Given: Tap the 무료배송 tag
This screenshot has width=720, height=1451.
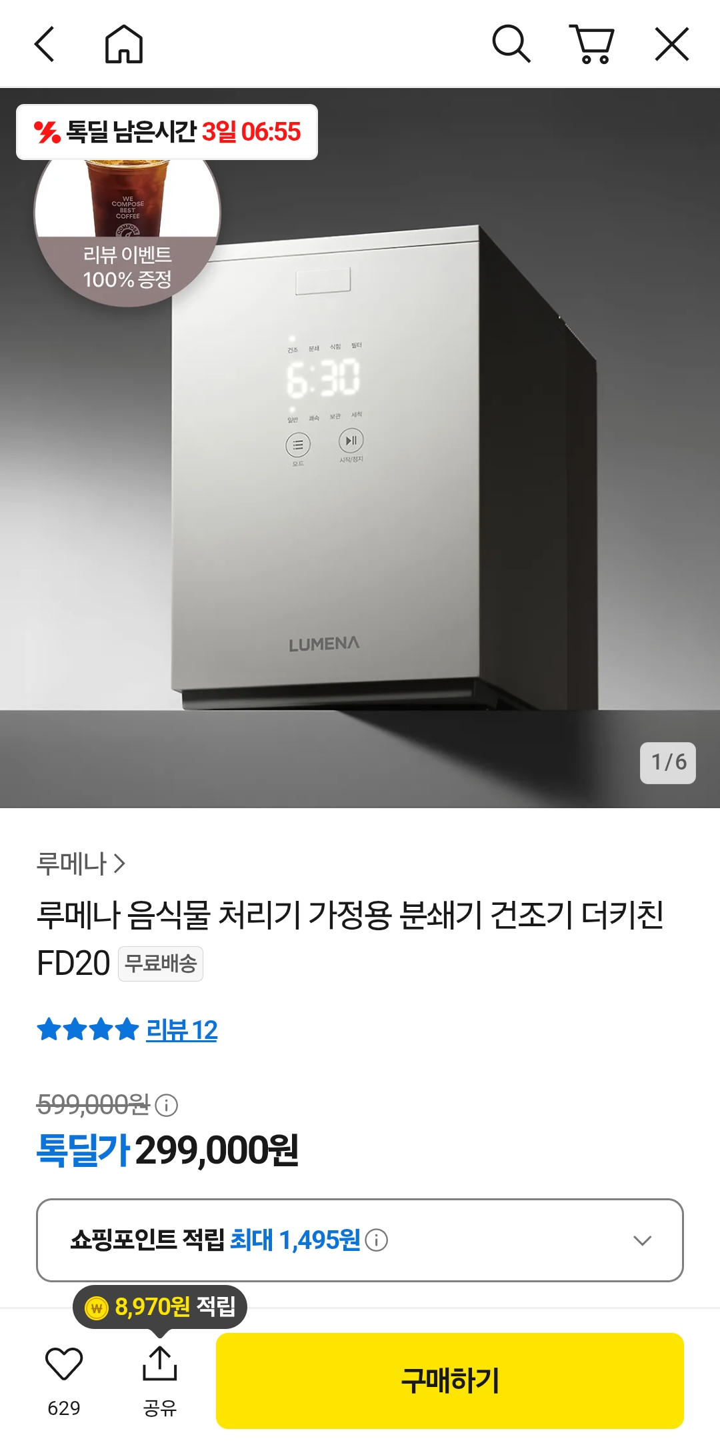Looking at the screenshot, I should tap(161, 964).
